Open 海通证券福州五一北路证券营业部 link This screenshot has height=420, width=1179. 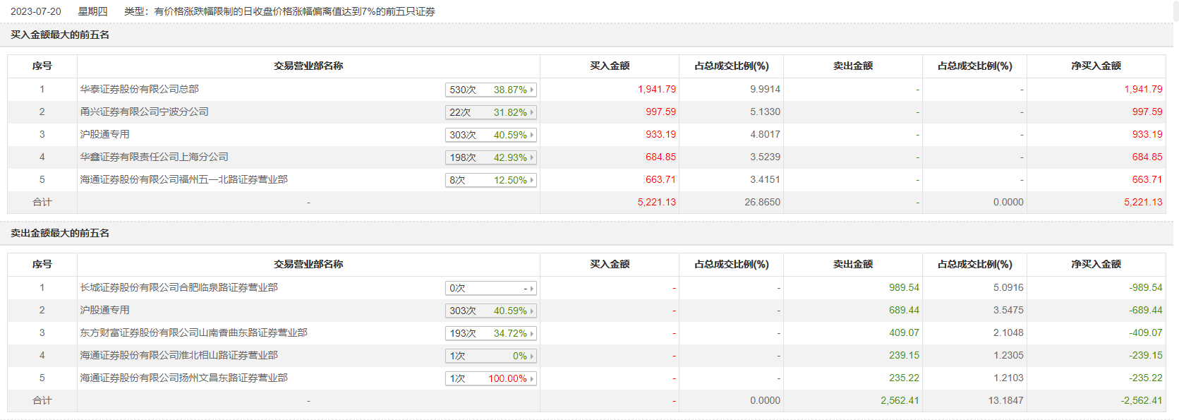183,179
